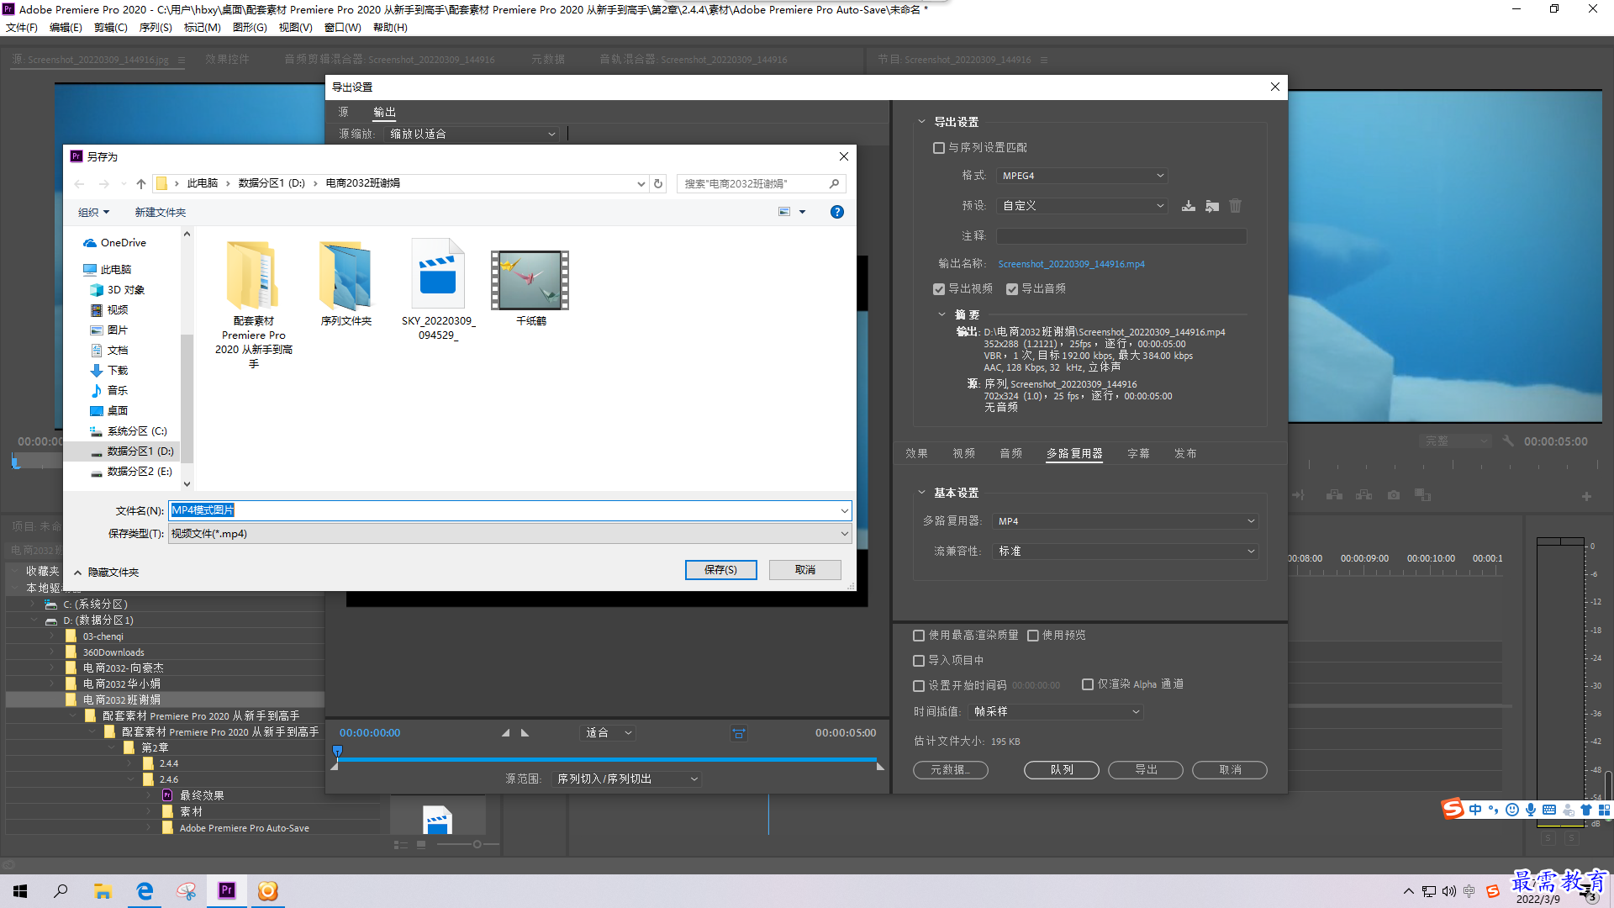Screen dimensions: 1614x908
Task: Switch to the 视频 tab
Action: point(963,454)
